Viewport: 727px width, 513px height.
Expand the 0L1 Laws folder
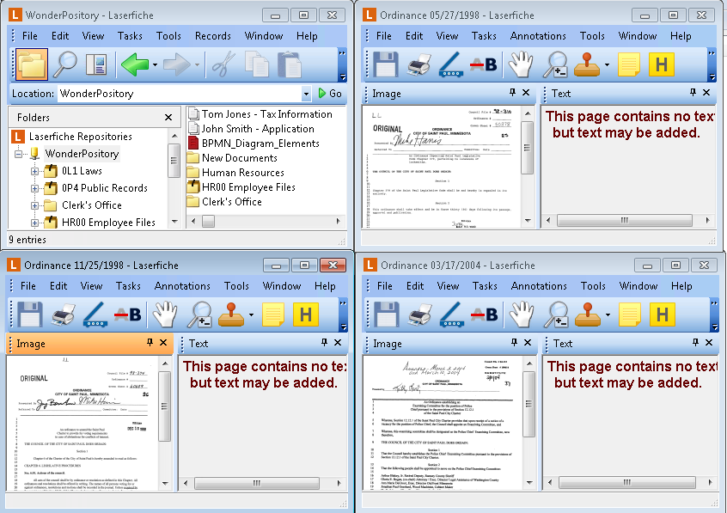click(x=34, y=171)
